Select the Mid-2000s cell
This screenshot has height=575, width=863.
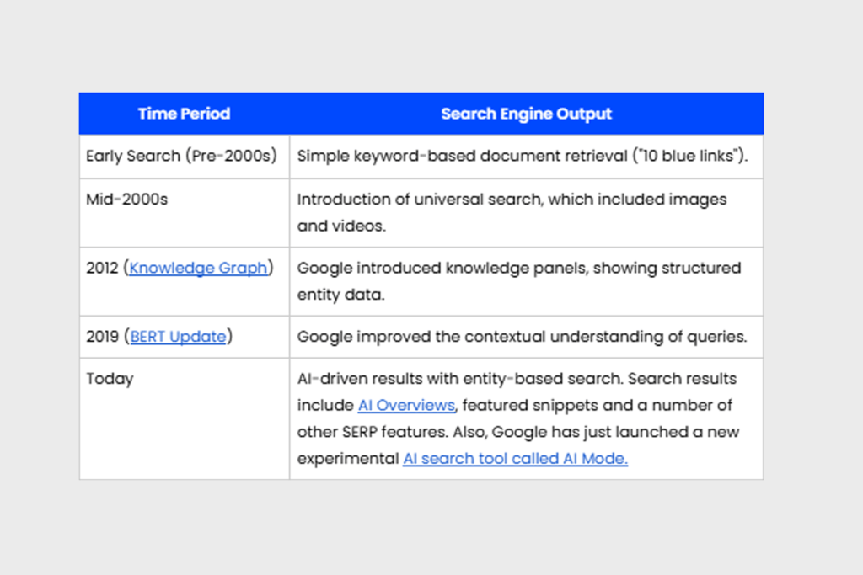pos(185,213)
